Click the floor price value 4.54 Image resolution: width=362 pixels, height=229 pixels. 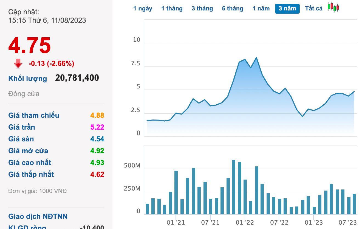click(97, 139)
